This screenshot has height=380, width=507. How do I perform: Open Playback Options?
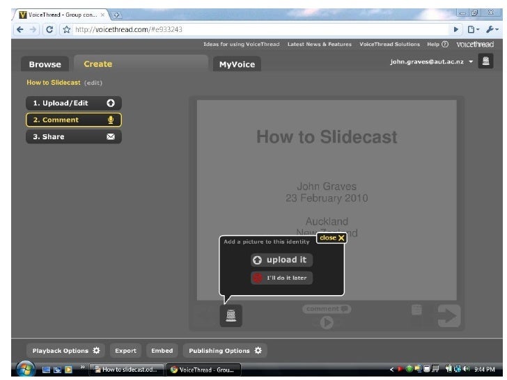[x=65, y=351]
